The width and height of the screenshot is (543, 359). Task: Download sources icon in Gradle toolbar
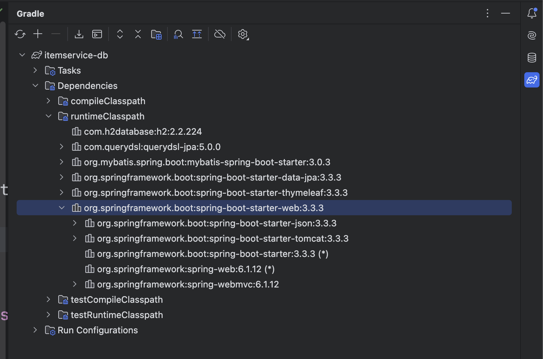(x=79, y=34)
